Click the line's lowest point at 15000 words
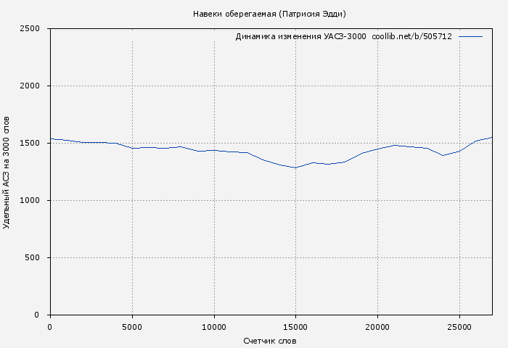The width and height of the screenshot is (508, 348). click(x=295, y=167)
